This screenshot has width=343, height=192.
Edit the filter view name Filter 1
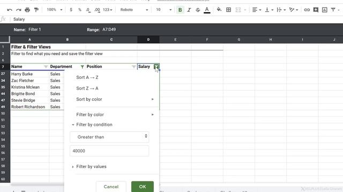(x=34, y=29)
